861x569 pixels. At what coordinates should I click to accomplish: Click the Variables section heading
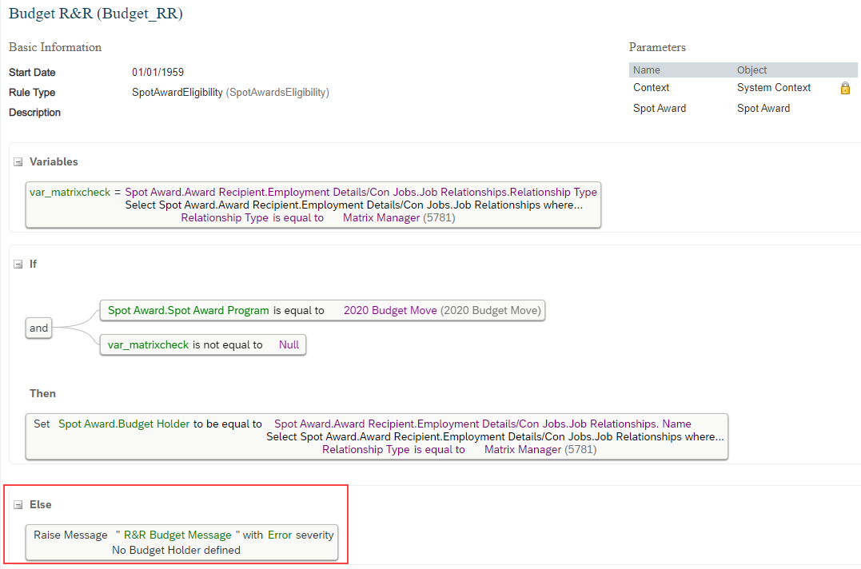tap(54, 162)
